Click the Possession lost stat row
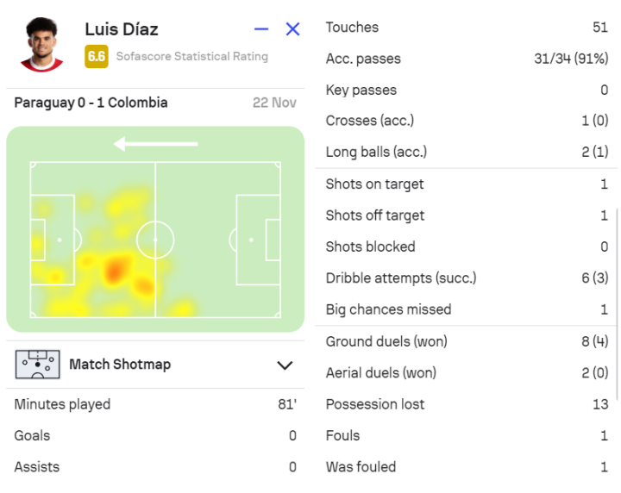Viewport: 621px width, 493px height. coord(466,404)
